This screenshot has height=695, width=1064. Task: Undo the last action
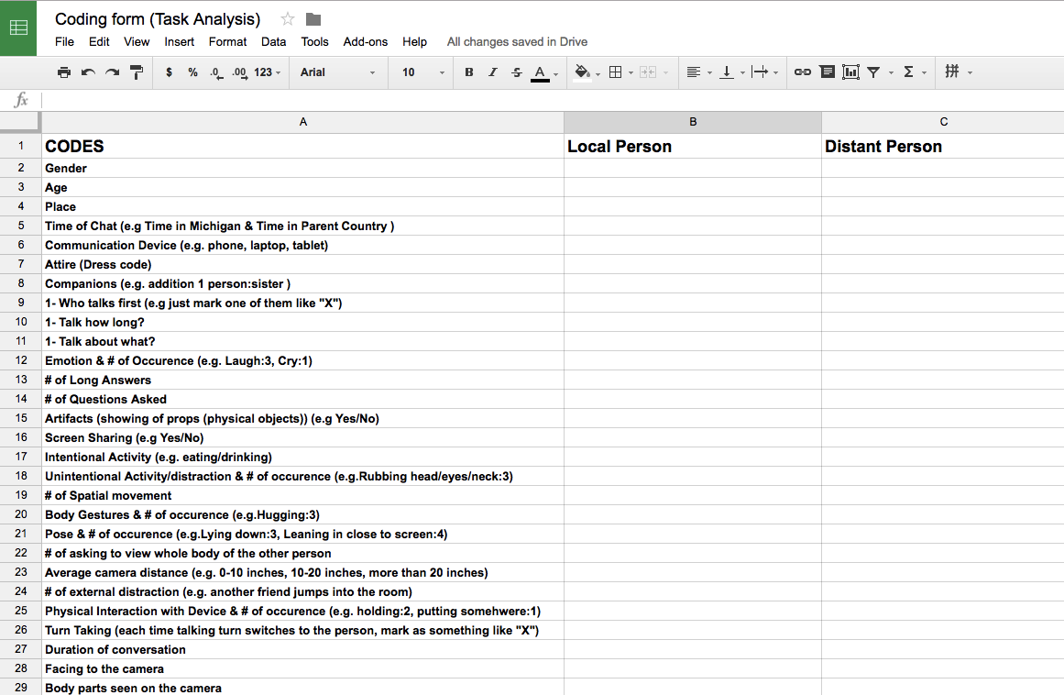pos(88,72)
